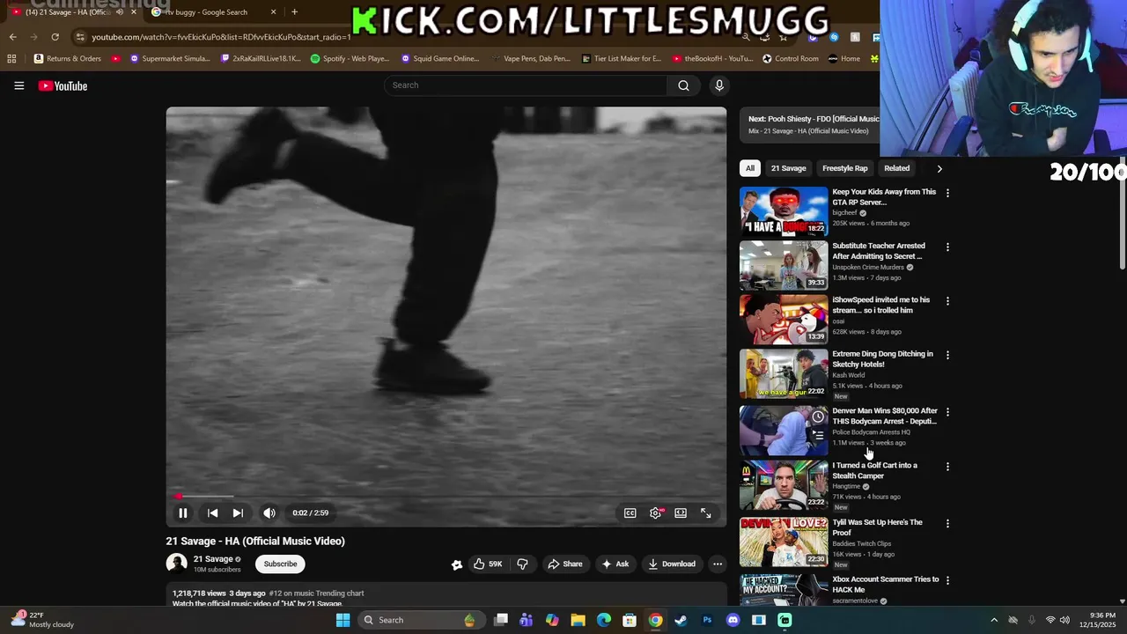Download the video
This screenshot has width=1127, height=634.
click(x=672, y=564)
